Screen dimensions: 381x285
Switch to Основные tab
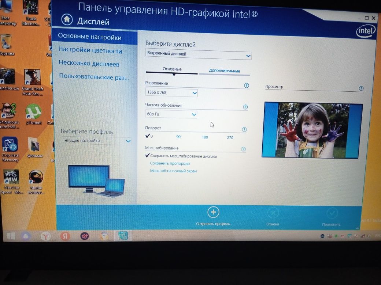coord(172,69)
